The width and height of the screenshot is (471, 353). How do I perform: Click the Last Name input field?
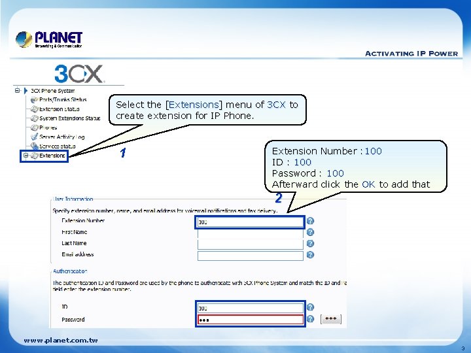point(250,244)
